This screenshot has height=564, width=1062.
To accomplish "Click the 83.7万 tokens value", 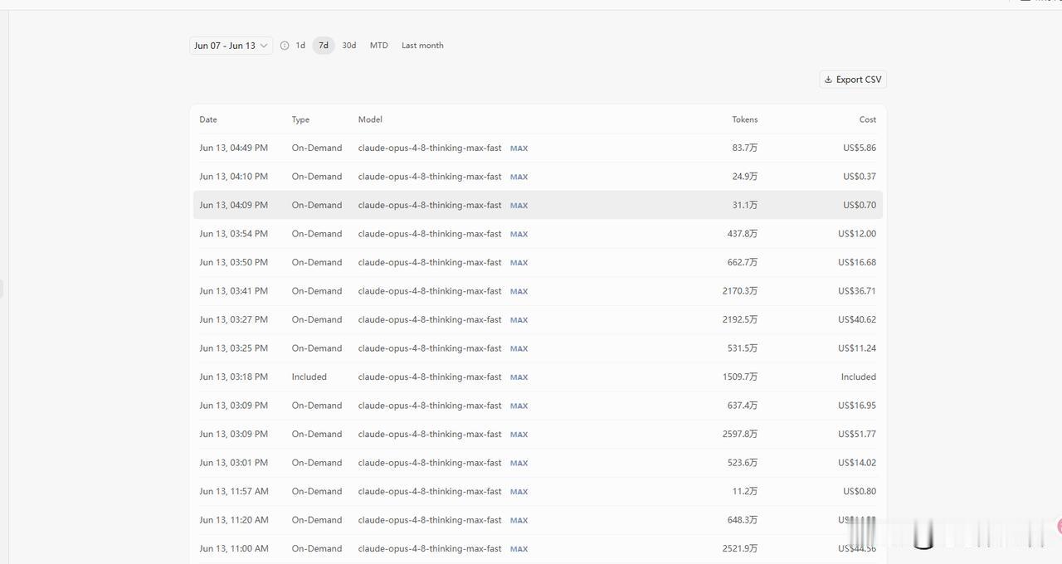I will click(744, 148).
